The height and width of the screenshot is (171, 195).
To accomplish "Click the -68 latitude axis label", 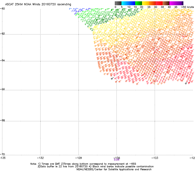I will point(2,120).
